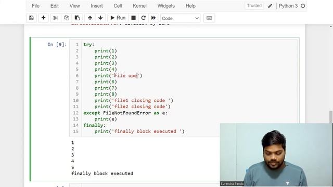Open the Help menu

pyautogui.click(x=190, y=6)
